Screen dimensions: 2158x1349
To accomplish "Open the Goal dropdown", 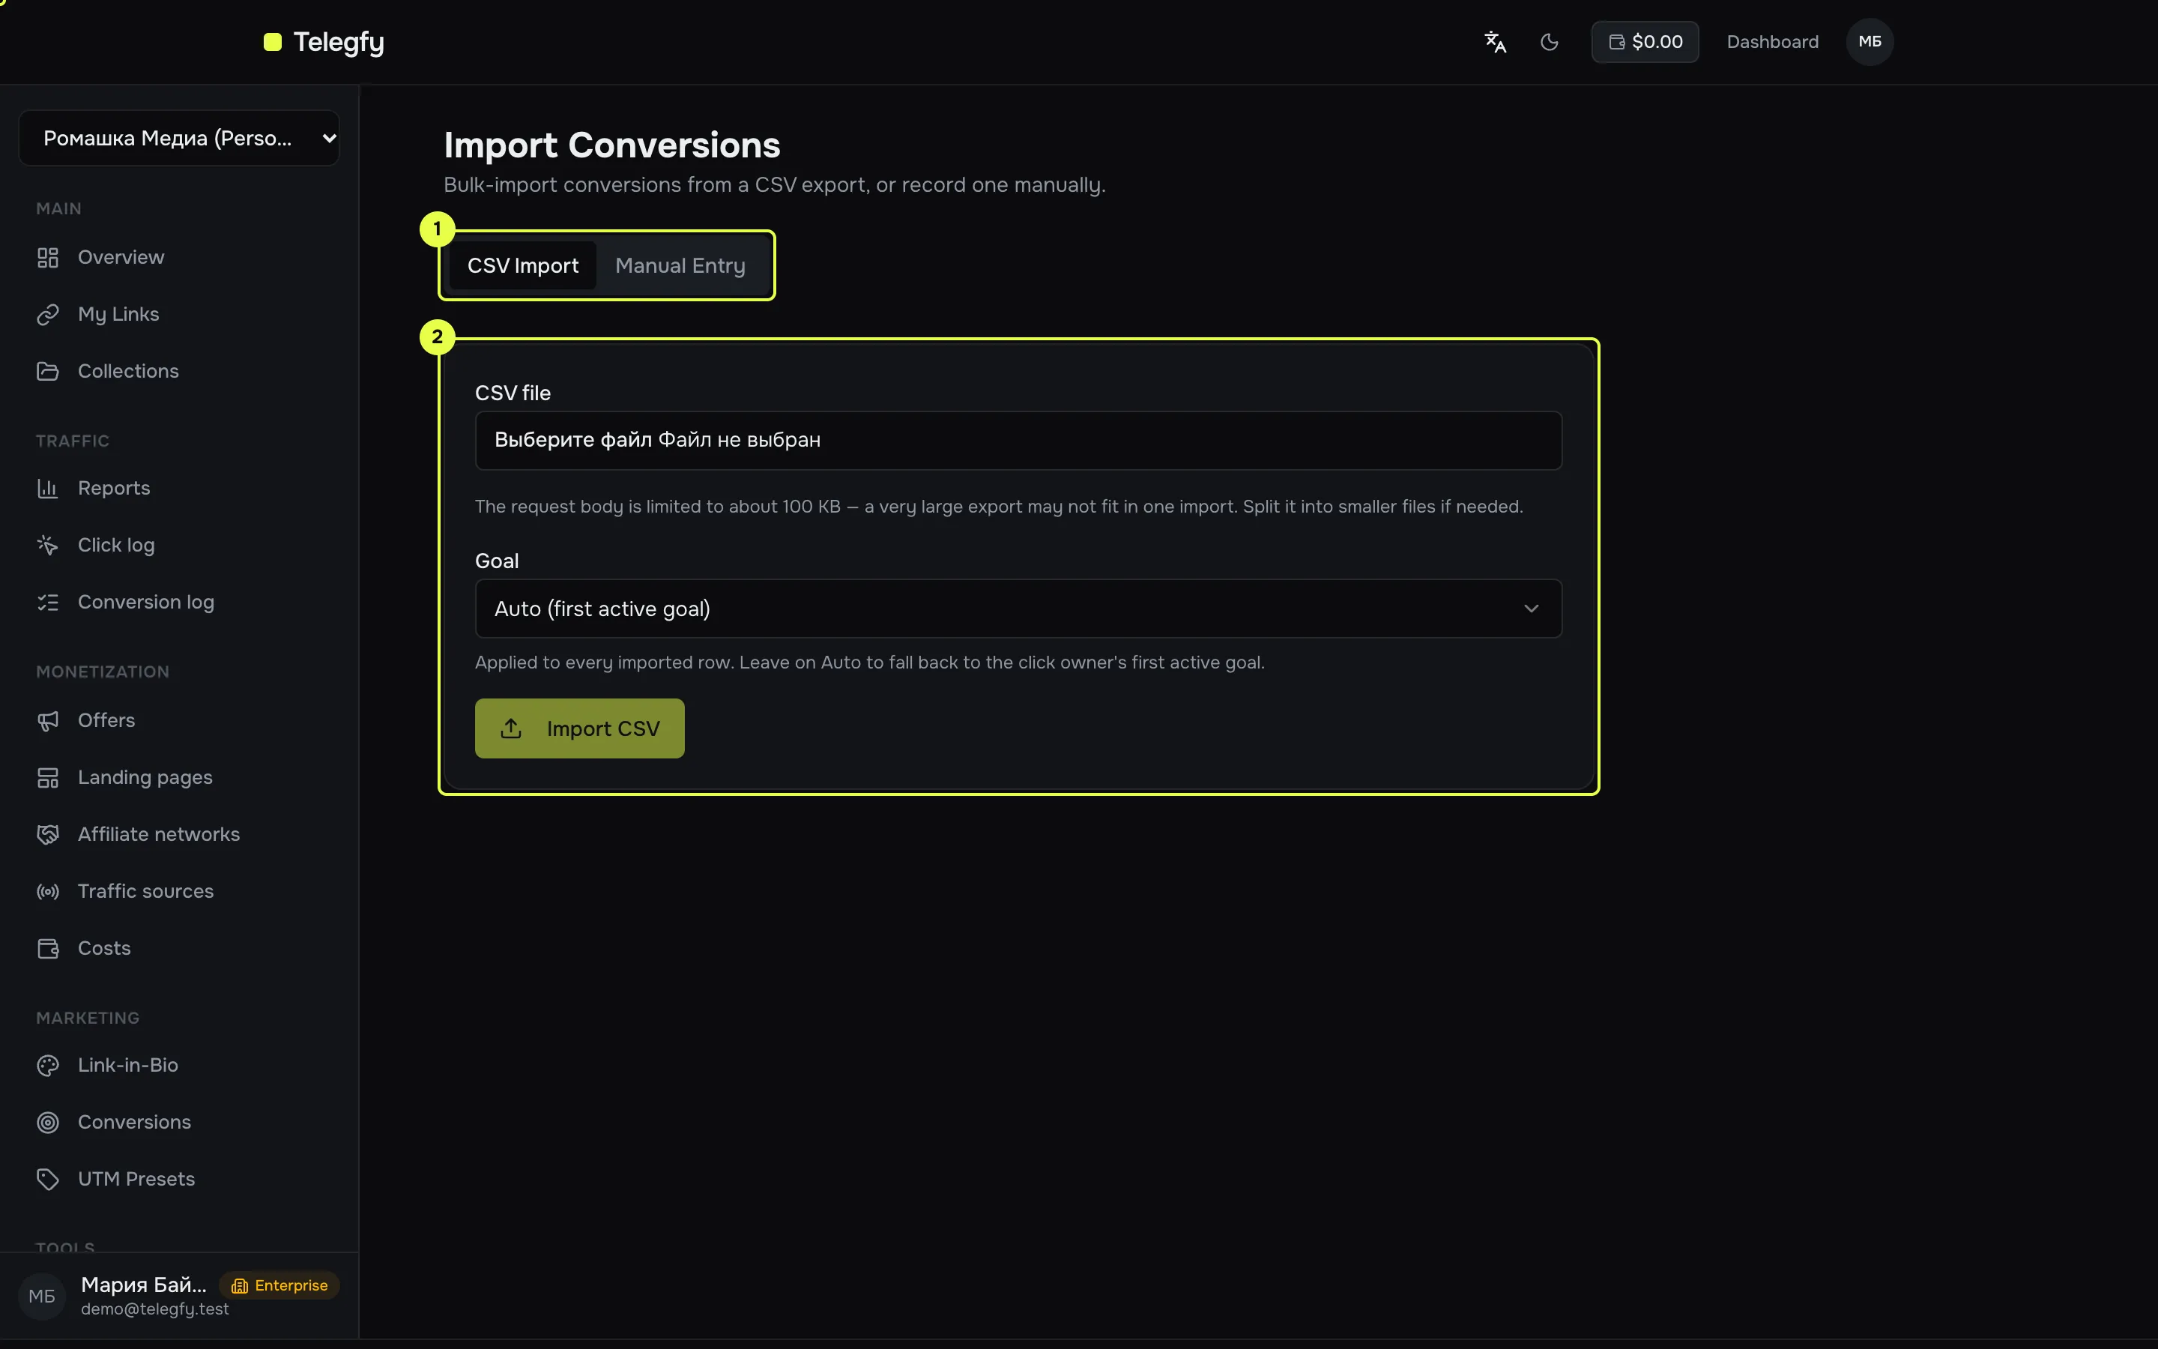I will [x=1018, y=609].
